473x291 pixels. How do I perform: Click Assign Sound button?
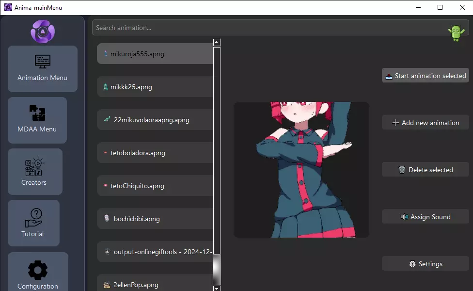point(426,217)
